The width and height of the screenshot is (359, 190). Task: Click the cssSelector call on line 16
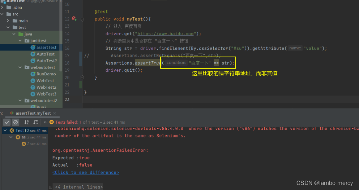point(214,48)
